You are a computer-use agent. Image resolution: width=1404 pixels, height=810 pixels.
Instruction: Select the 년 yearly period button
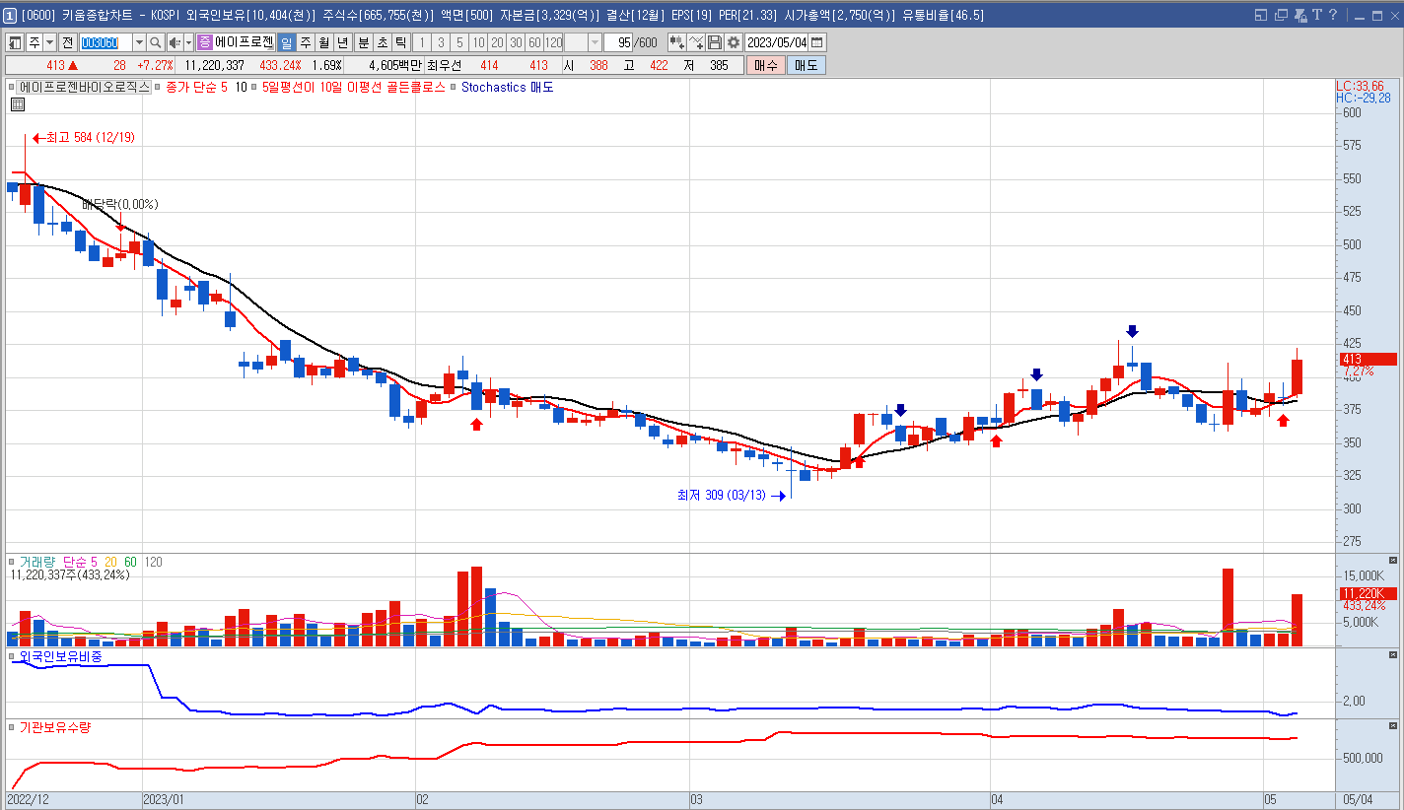pyautogui.click(x=342, y=42)
